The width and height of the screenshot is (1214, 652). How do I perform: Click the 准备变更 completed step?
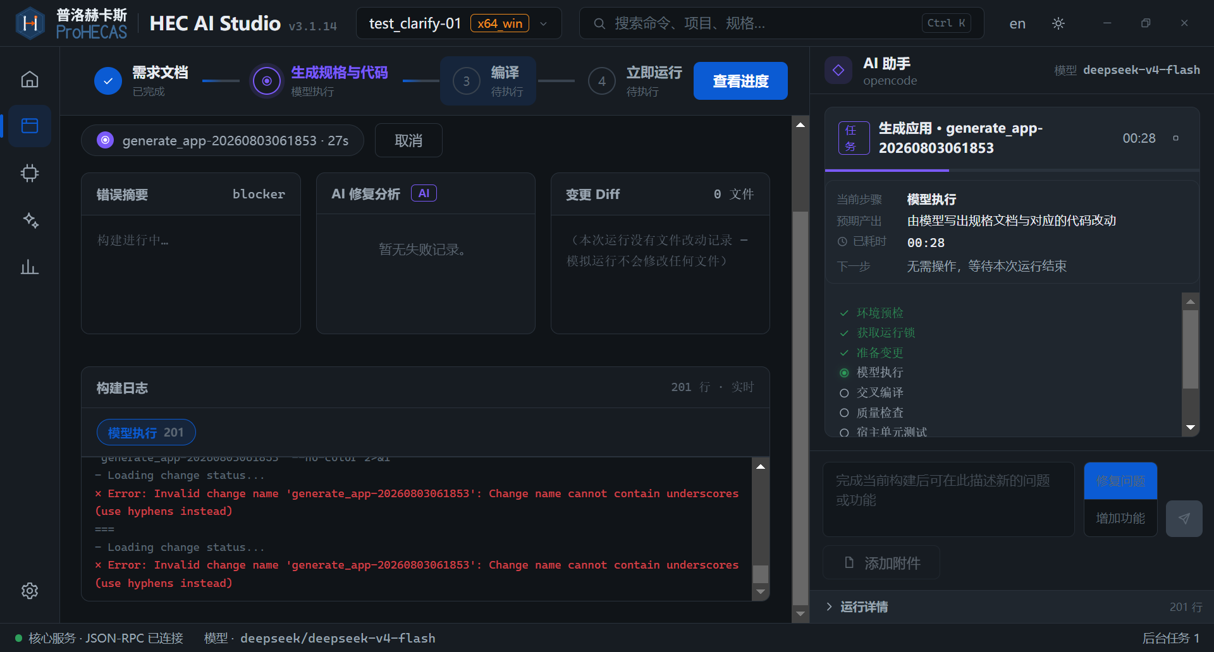tap(871, 353)
